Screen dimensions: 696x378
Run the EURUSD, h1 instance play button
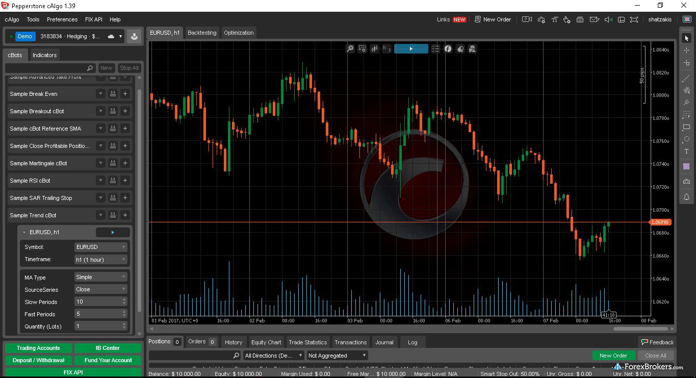113,233
